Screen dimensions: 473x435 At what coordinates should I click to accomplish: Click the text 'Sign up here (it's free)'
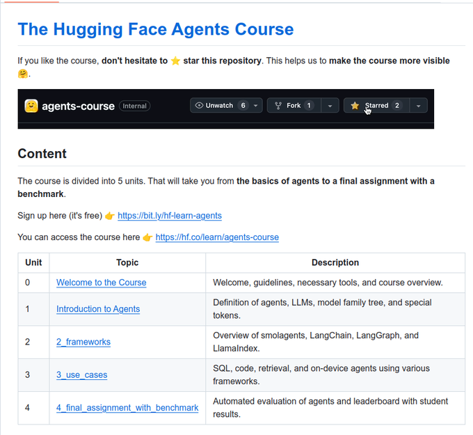60,216
